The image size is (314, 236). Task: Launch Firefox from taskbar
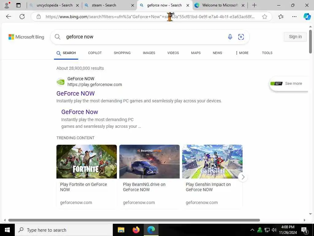136,230
